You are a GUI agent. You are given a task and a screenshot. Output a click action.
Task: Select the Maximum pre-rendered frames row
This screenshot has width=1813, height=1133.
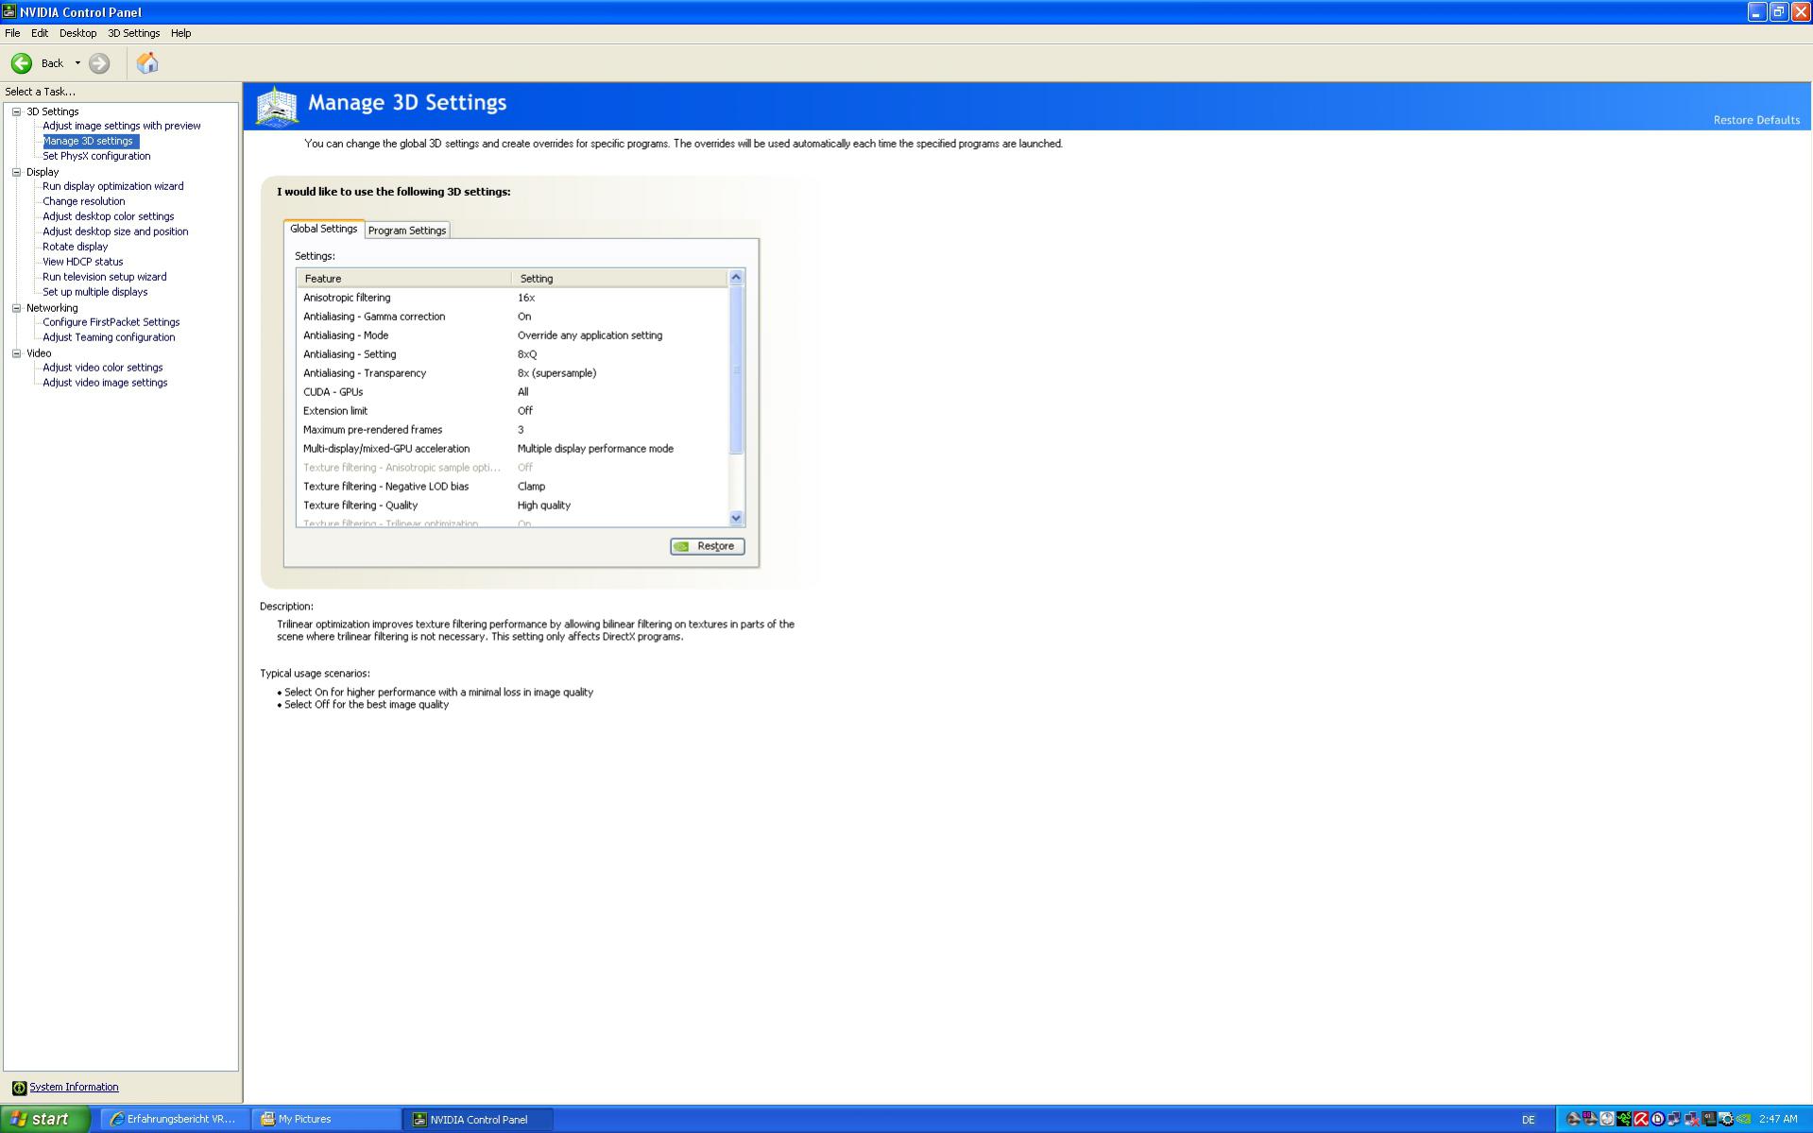512,430
